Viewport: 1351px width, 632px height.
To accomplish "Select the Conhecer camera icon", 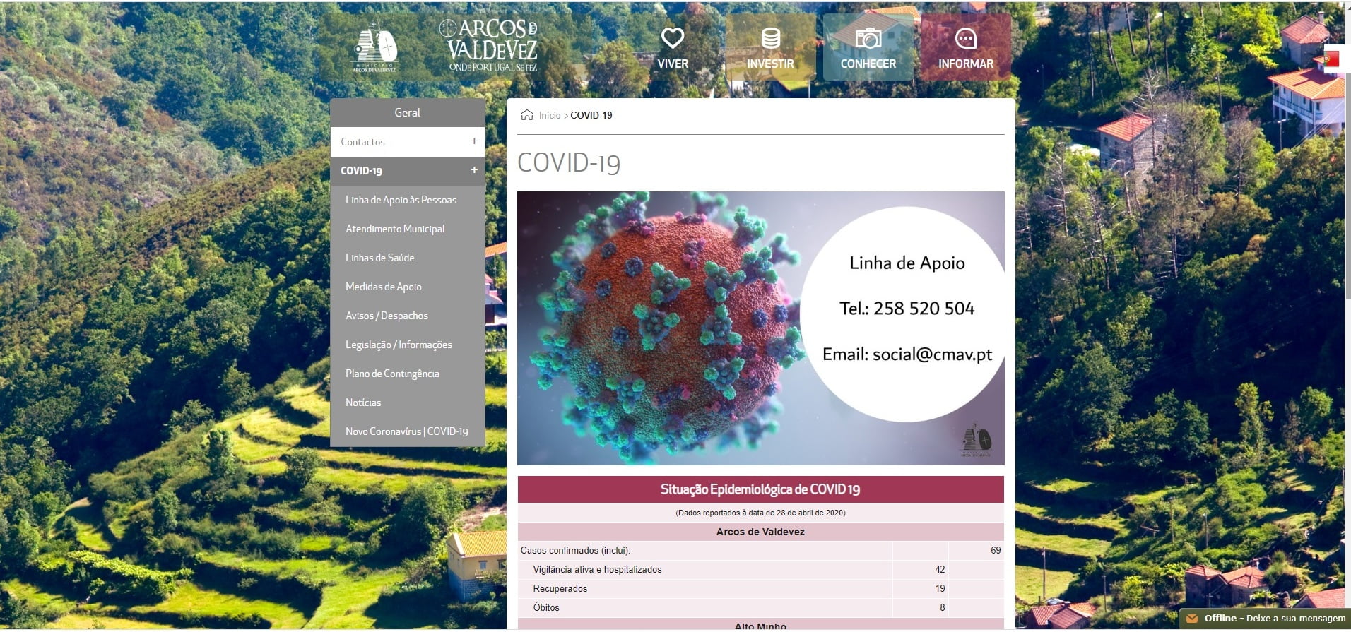I will coord(868,38).
